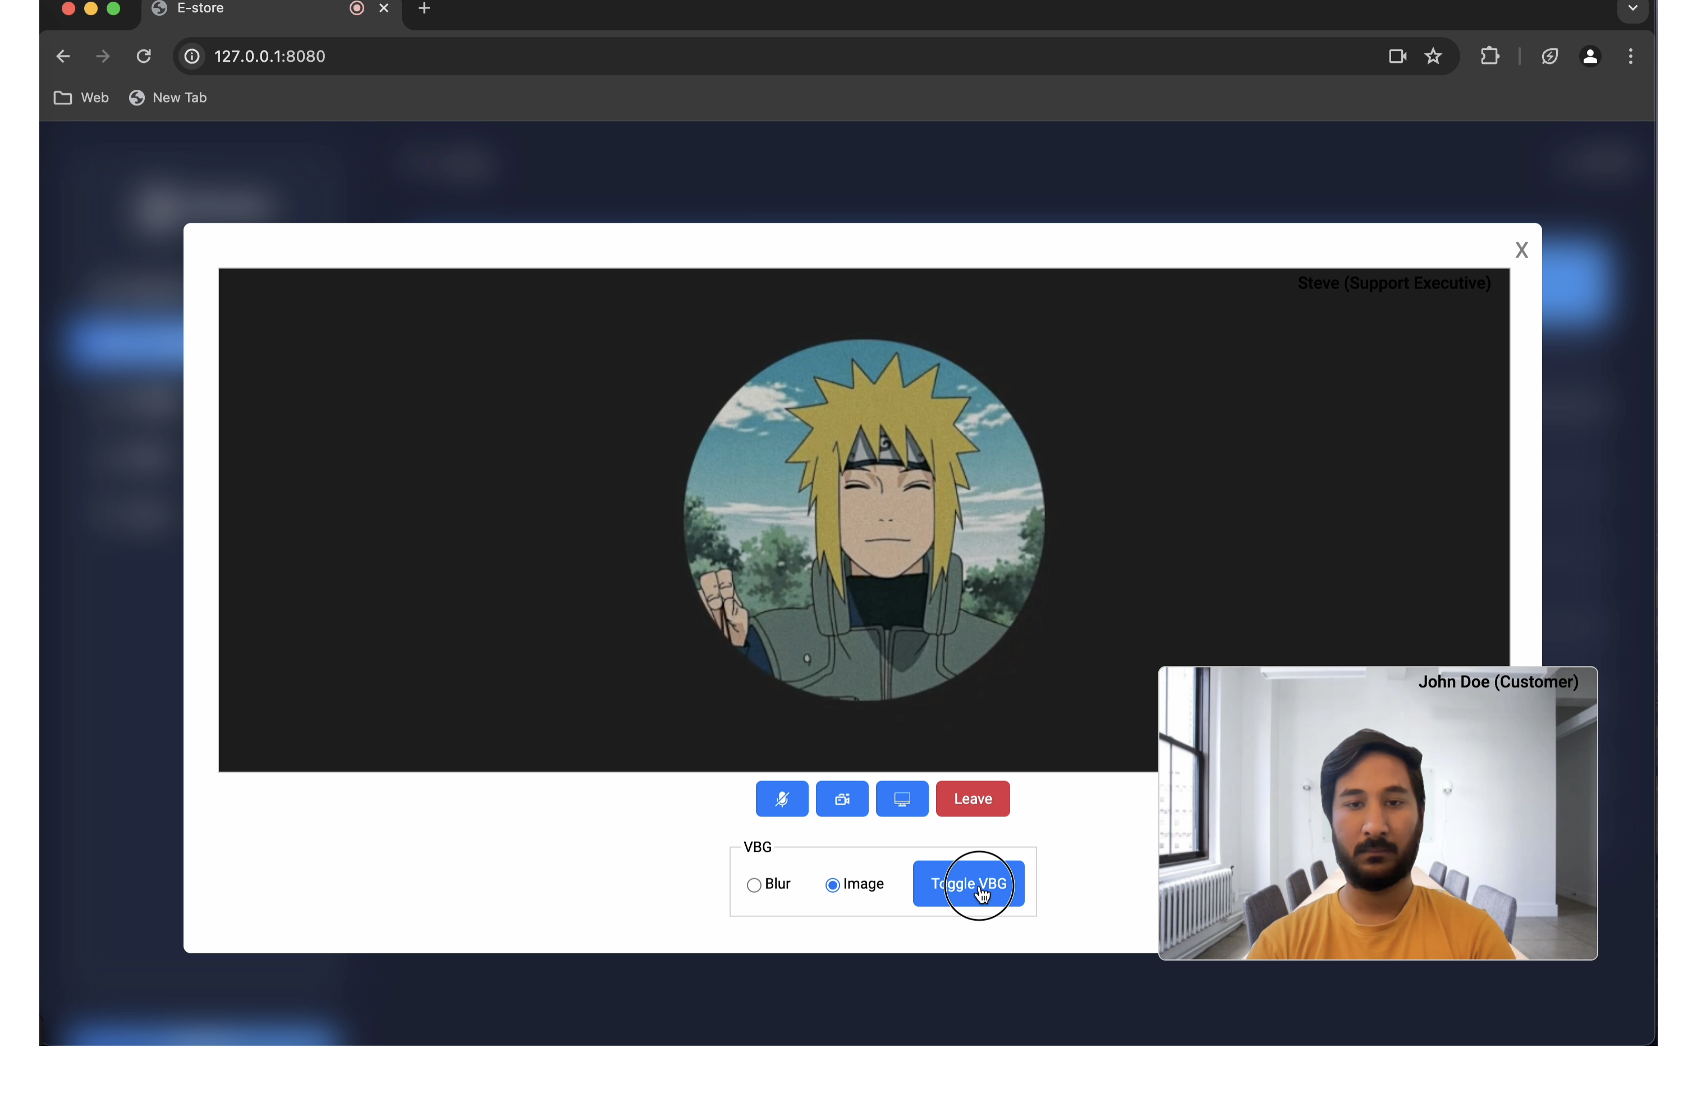Bookmark this page with star icon
This screenshot has width=1697, height=1102.
(1433, 56)
